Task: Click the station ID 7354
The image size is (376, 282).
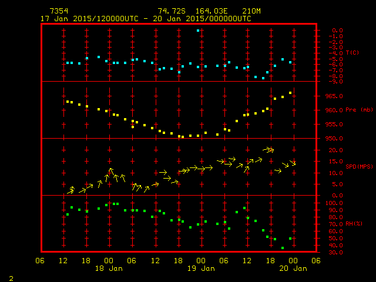Action: click(x=59, y=11)
